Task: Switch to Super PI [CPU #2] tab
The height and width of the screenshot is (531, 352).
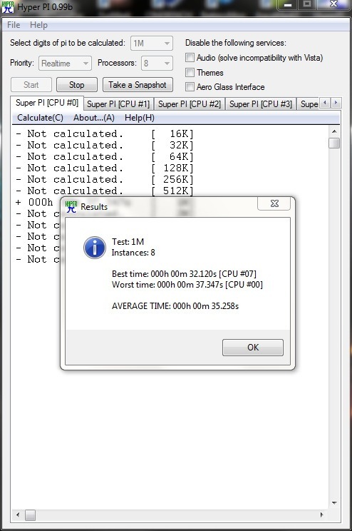Action: (190, 104)
